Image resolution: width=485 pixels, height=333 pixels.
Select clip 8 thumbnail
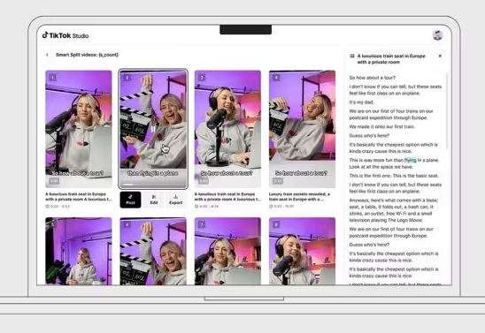tap(302, 251)
